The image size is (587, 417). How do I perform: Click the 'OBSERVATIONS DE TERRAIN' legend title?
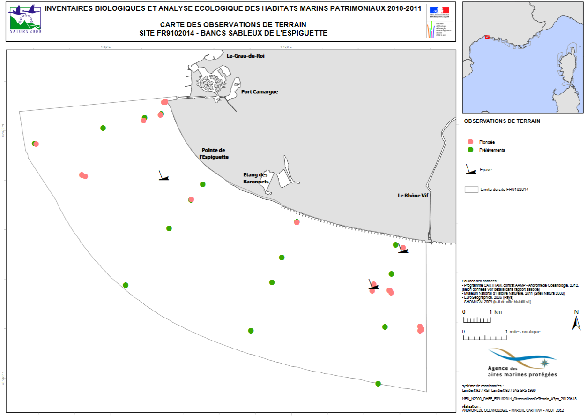click(502, 121)
